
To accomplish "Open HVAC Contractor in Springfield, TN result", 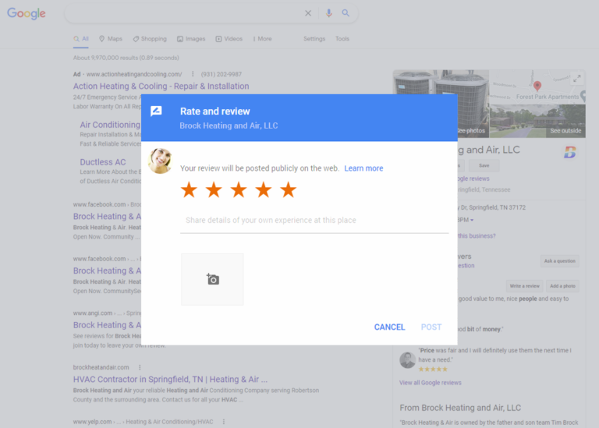I will (170, 380).
